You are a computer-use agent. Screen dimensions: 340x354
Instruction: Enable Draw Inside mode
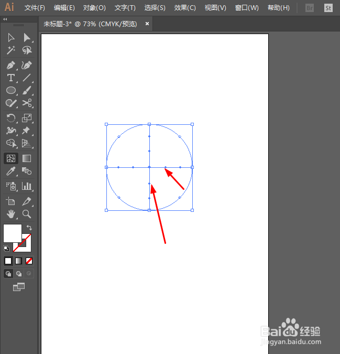pos(29,274)
